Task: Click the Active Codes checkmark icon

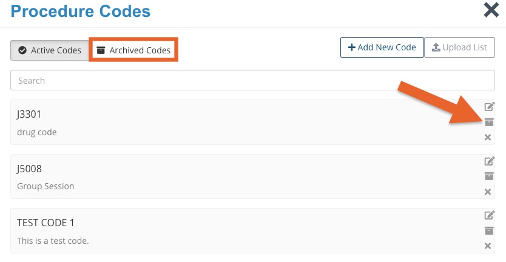Action: coord(22,50)
